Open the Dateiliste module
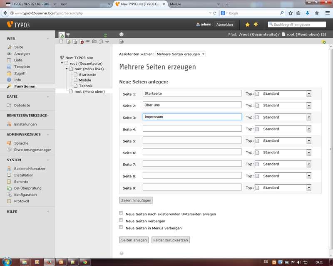This screenshot has width=333, height=266. (x=22, y=105)
